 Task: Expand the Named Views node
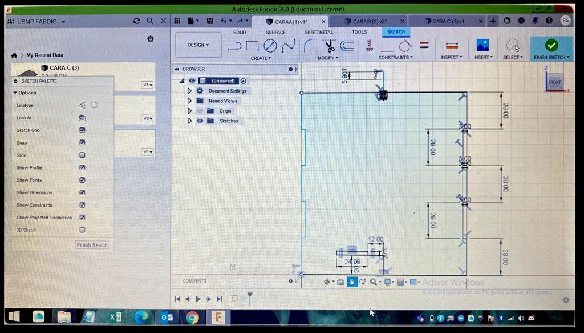(x=189, y=101)
